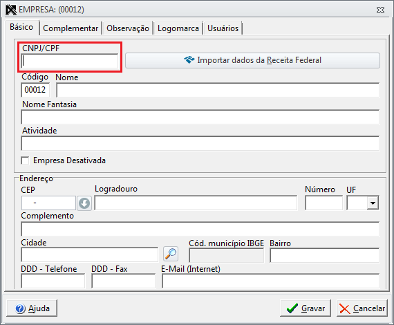Click the Nome text field
This screenshot has width=394, height=325.
tap(218, 90)
